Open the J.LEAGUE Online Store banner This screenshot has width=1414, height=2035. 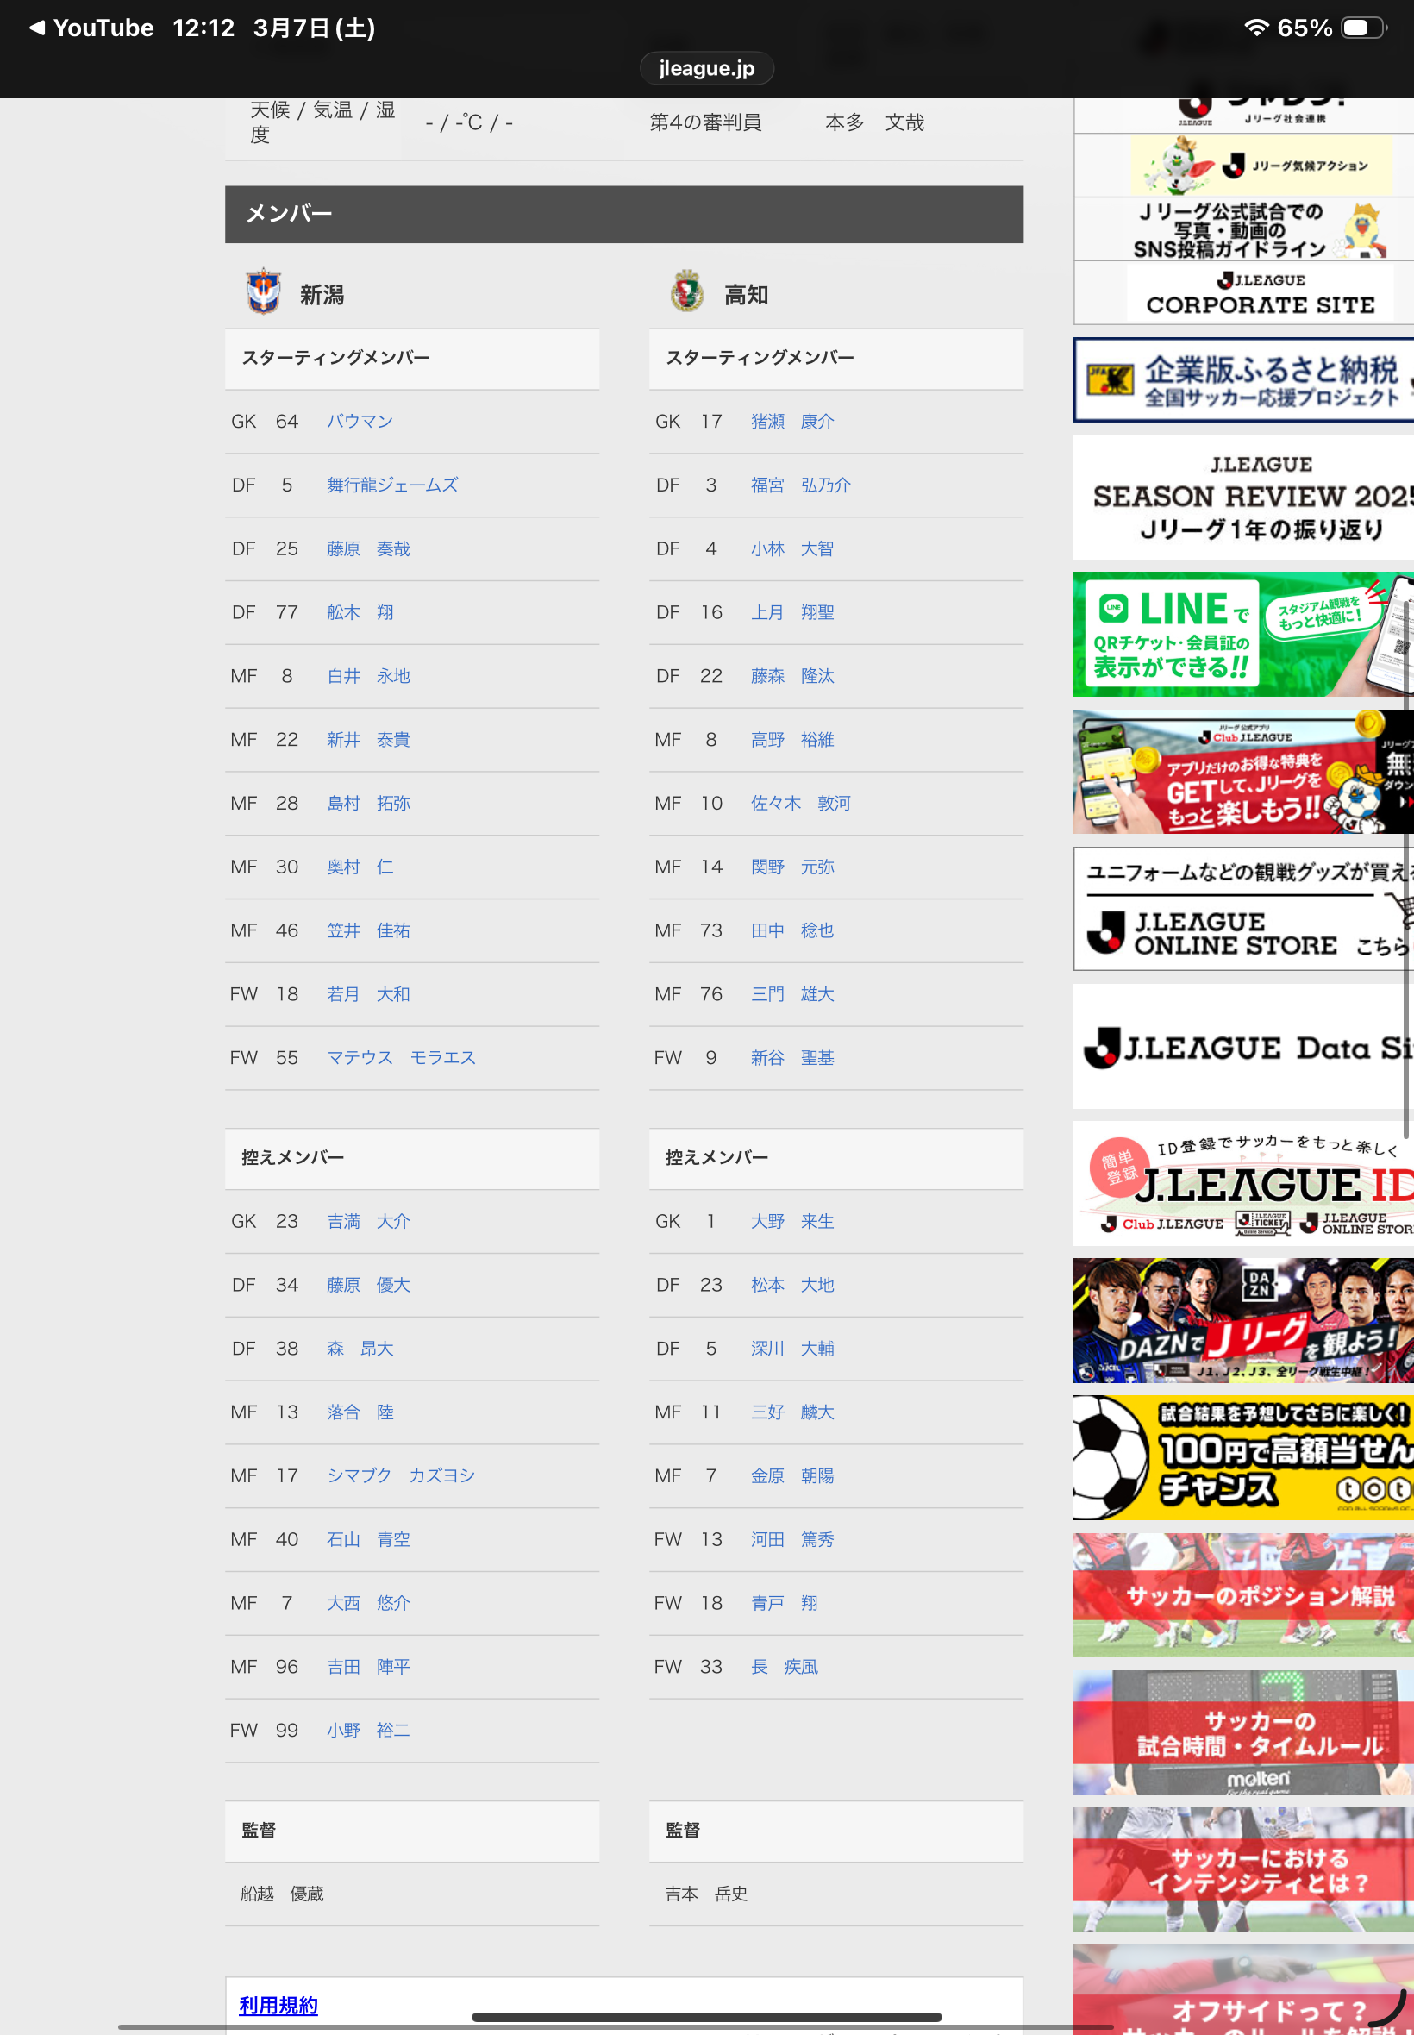(x=1242, y=909)
